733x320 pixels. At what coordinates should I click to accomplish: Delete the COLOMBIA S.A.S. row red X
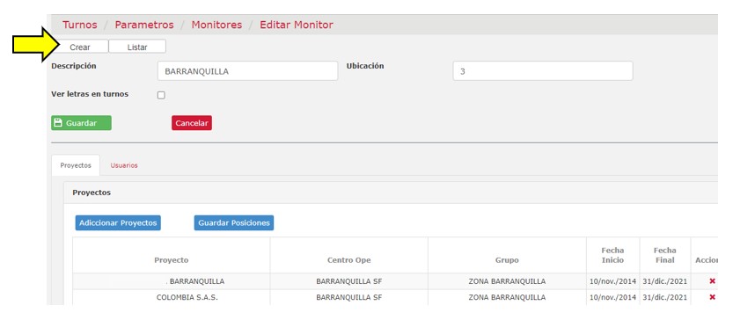[712, 297]
